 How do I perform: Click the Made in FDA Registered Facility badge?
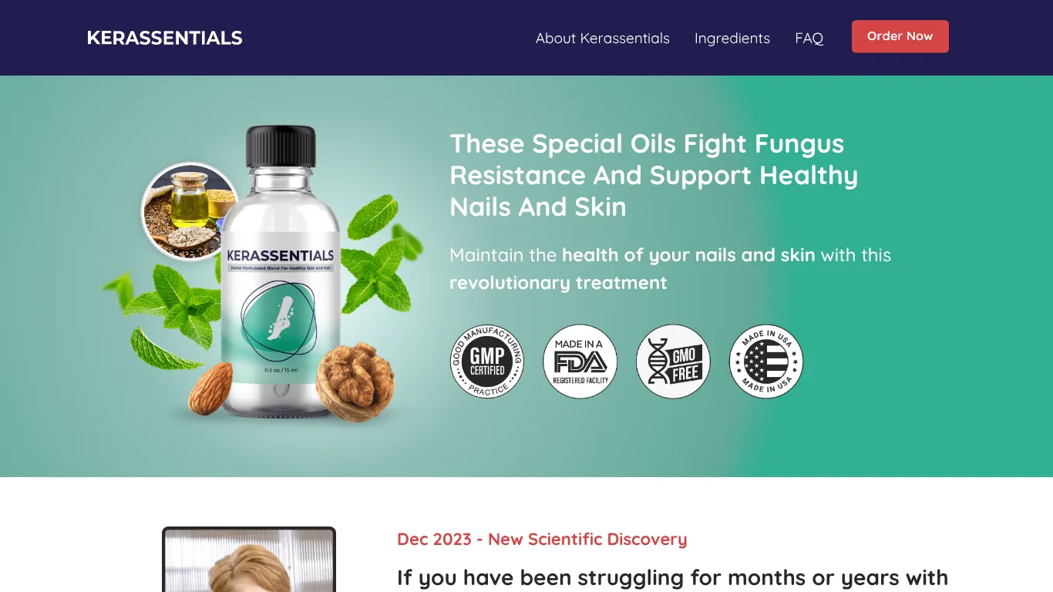580,362
